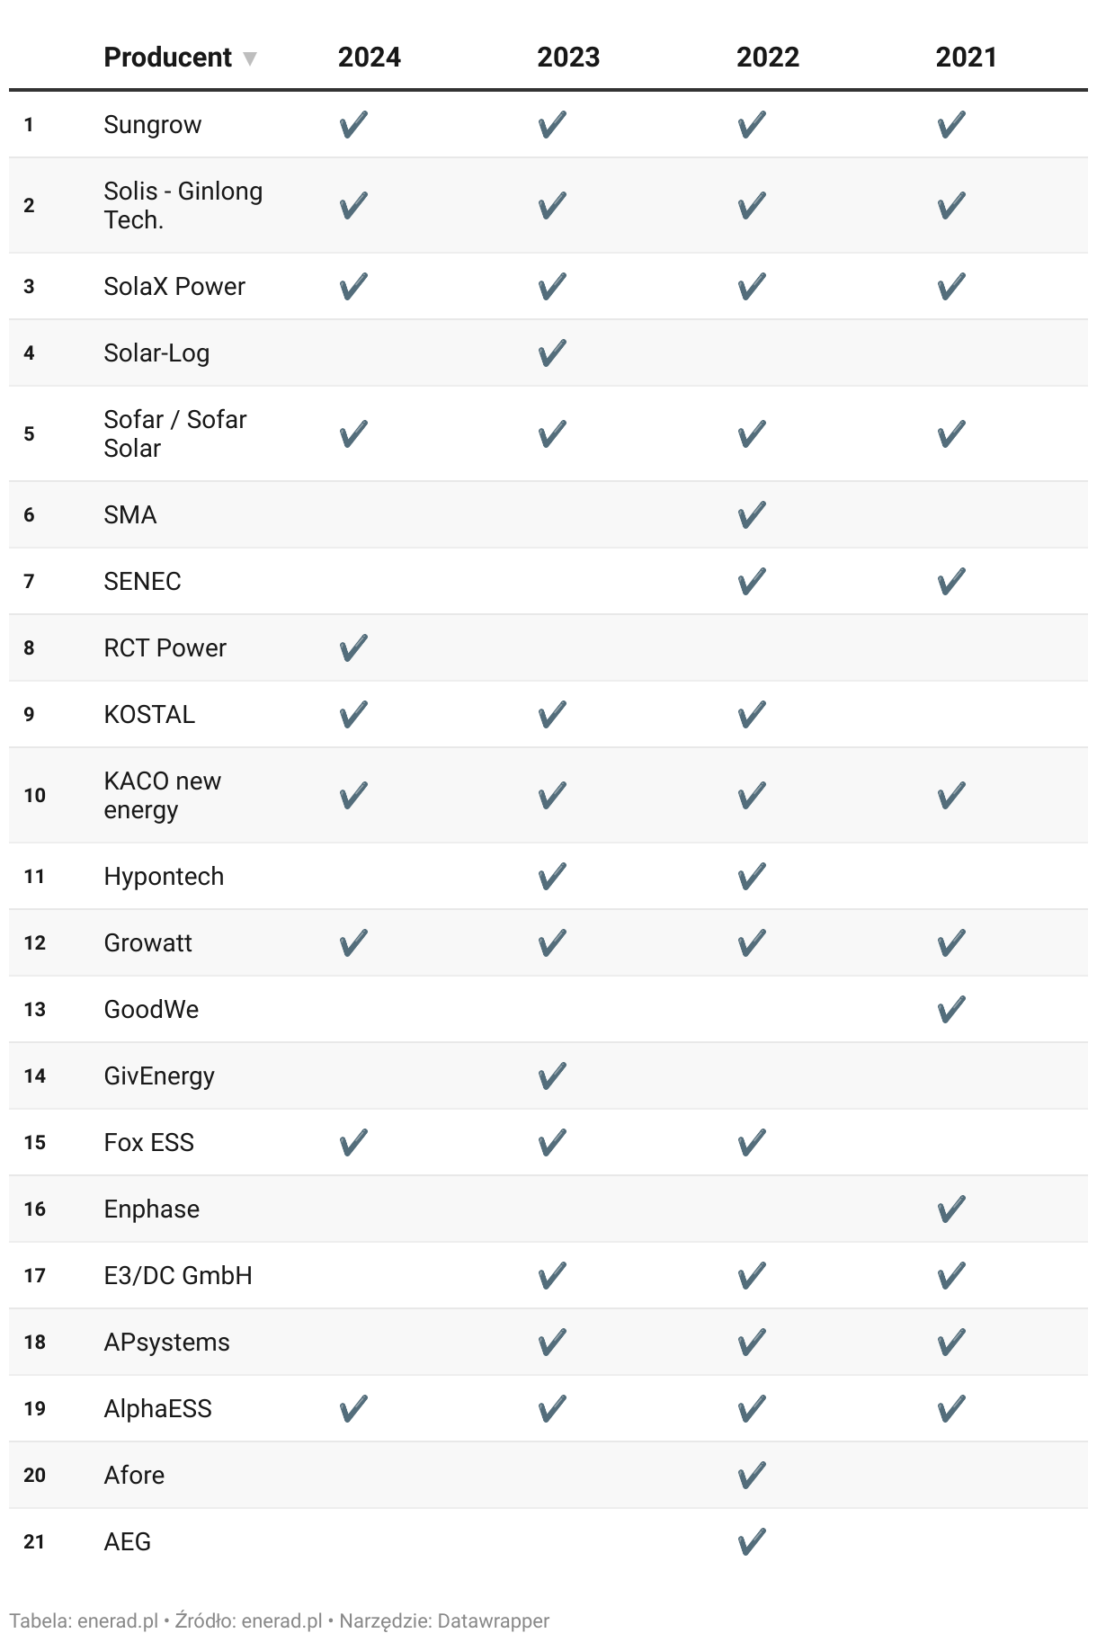The height and width of the screenshot is (1642, 1097).
Task: Click Solar-Log's 2023 checkmark
Action: tap(552, 352)
